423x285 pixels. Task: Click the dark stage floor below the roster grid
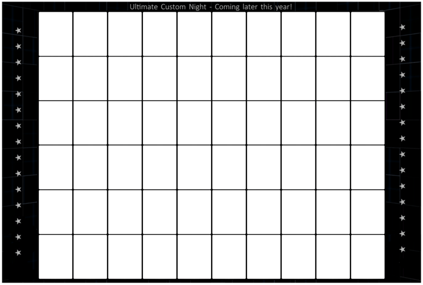click(x=211, y=281)
